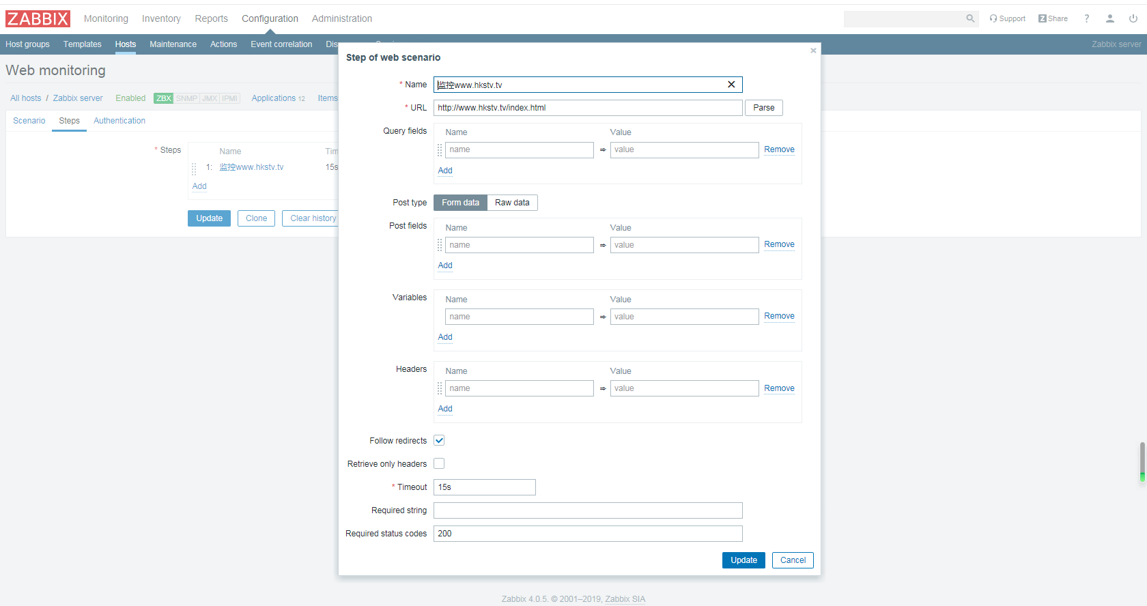
Task: Click the Zabbix logo
Action: [x=38, y=18]
